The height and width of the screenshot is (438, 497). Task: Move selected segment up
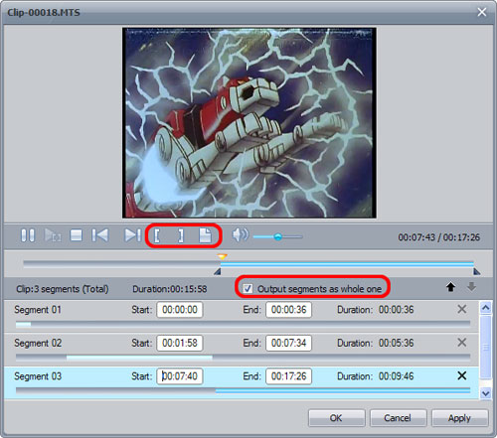coord(450,287)
